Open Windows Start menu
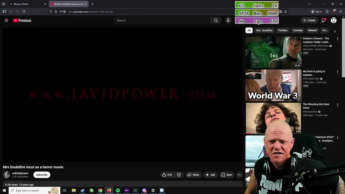345x194 pixels. [x=4, y=190]
